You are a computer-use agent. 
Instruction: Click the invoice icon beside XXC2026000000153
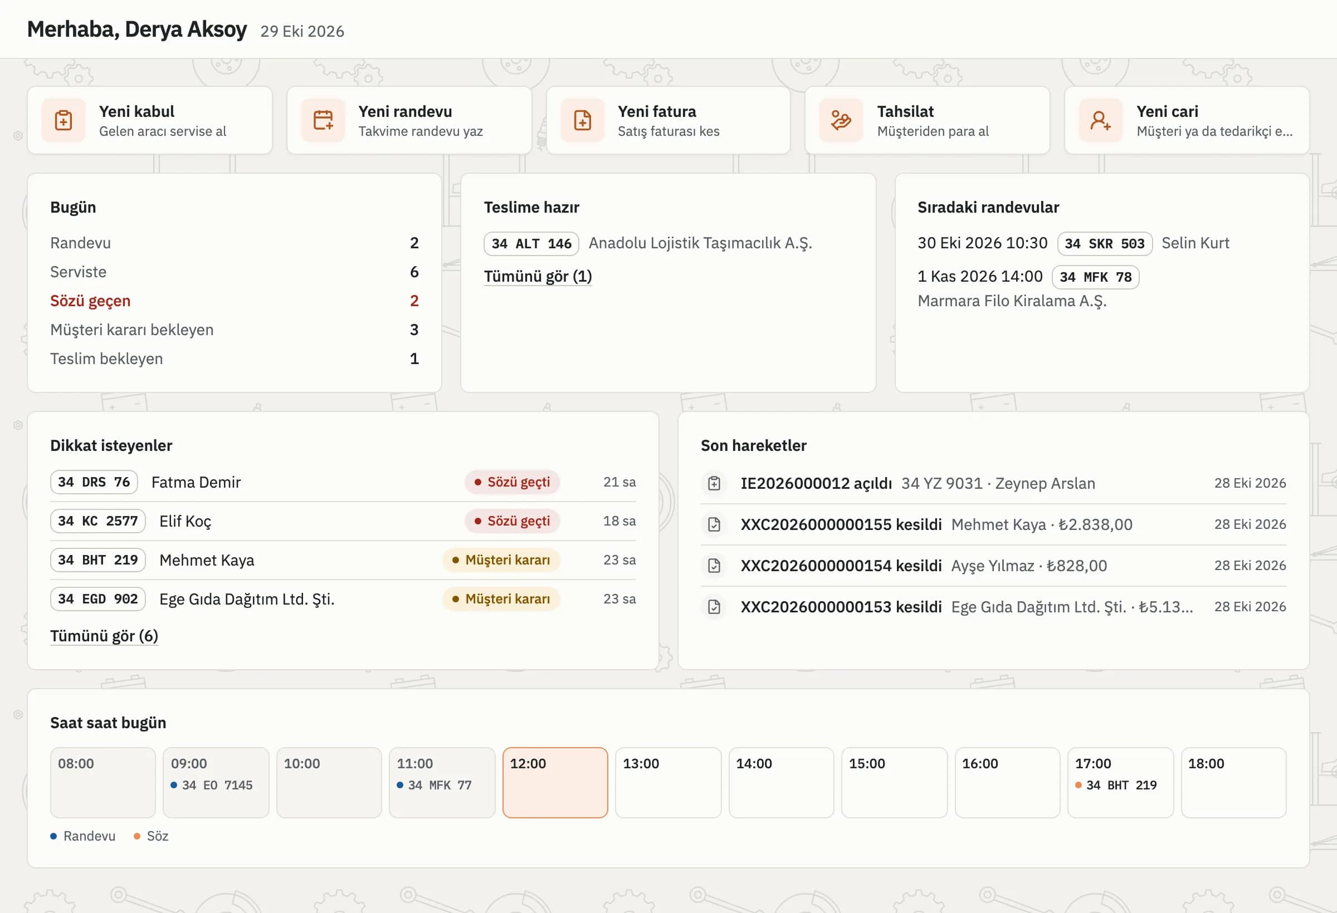click(714, 607)
